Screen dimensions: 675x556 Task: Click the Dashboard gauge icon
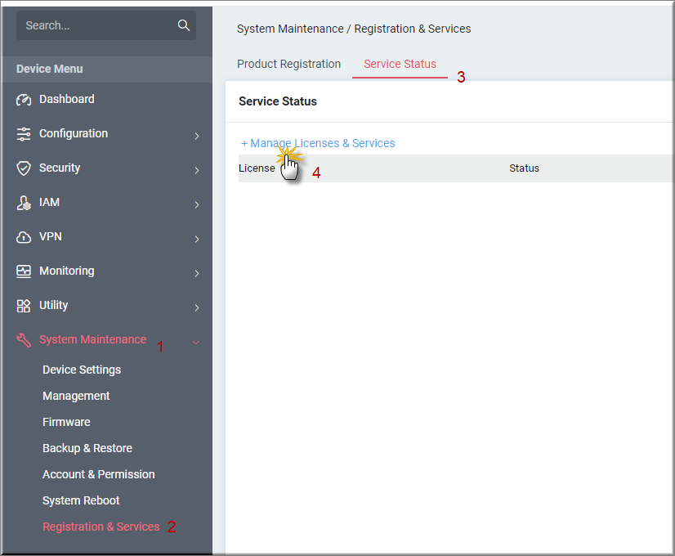tap(24, 100)
